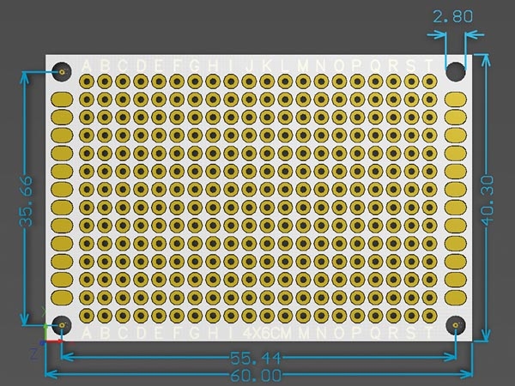The width and height of the screenshot is (515, 386).
Task: Click the topmost oblong pad on right edge
Action: click(456, 100)
